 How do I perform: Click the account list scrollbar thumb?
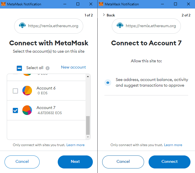pyautogui.click(x=88, y=125)
